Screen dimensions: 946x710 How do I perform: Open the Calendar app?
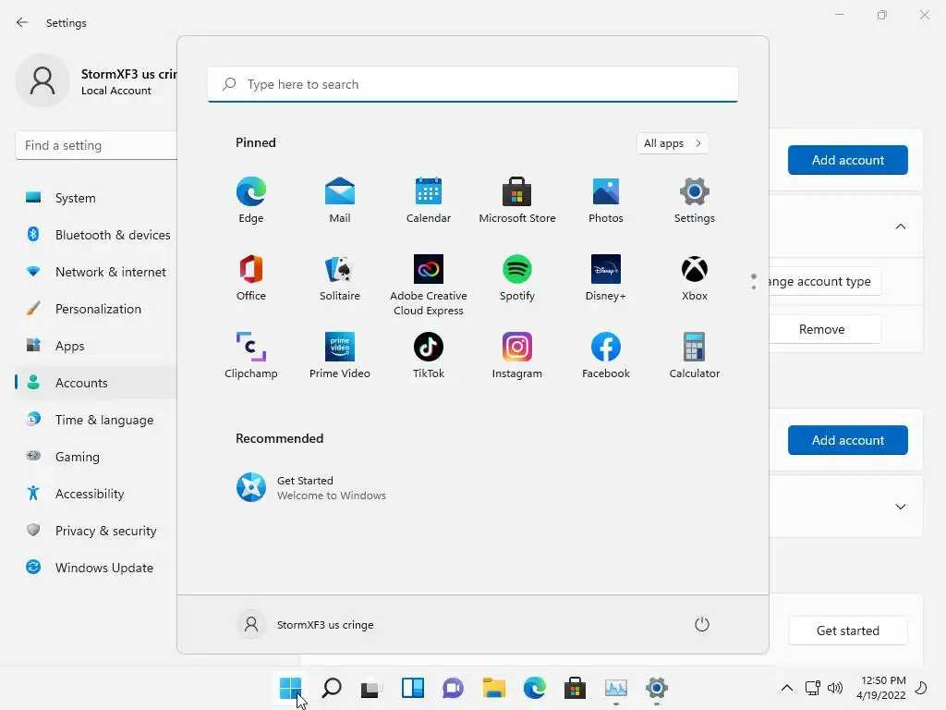[x=429, y=201]
